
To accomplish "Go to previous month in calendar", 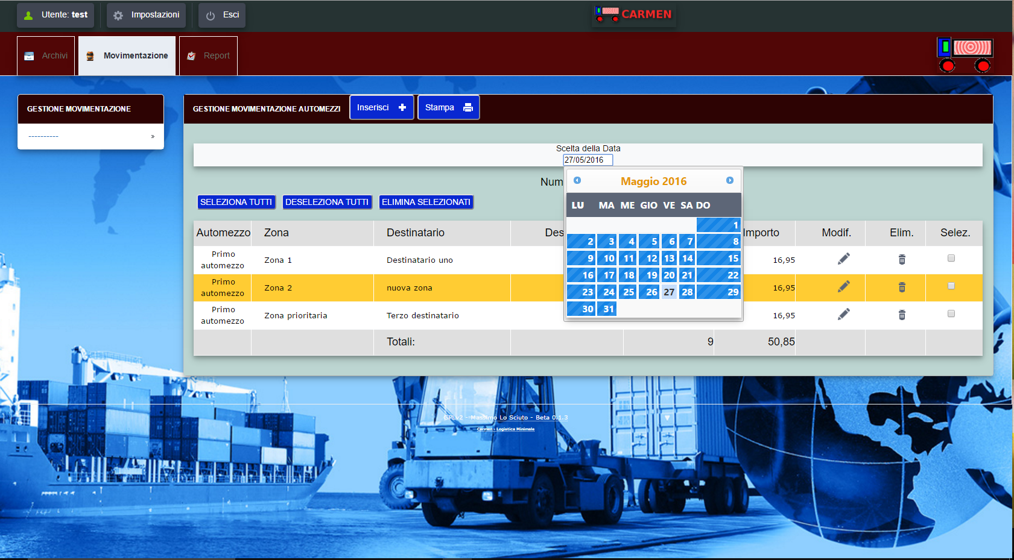I will [x=577, y=180].
